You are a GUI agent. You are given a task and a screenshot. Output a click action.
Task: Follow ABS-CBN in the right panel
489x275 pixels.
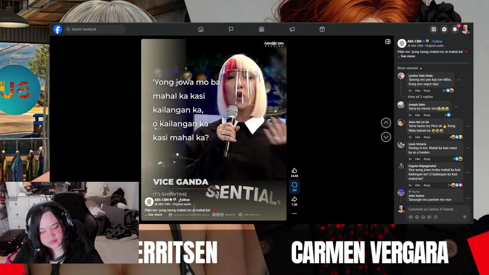pos(437,41)
